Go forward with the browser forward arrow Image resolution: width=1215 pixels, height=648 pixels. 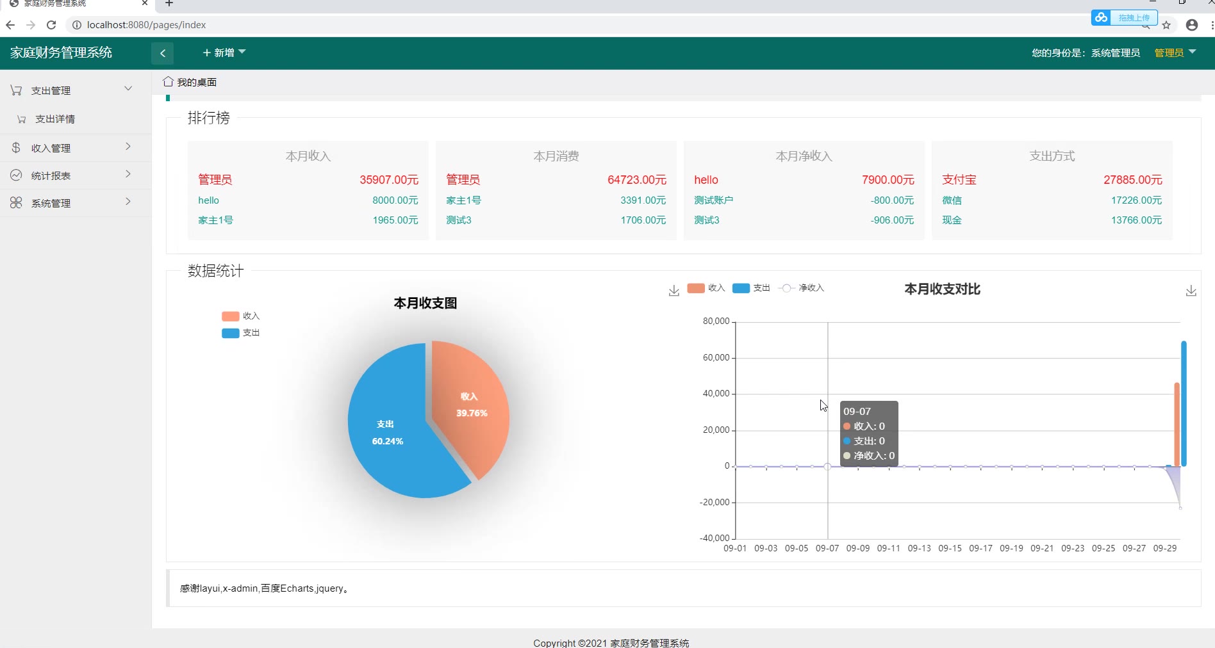(31, 25)
